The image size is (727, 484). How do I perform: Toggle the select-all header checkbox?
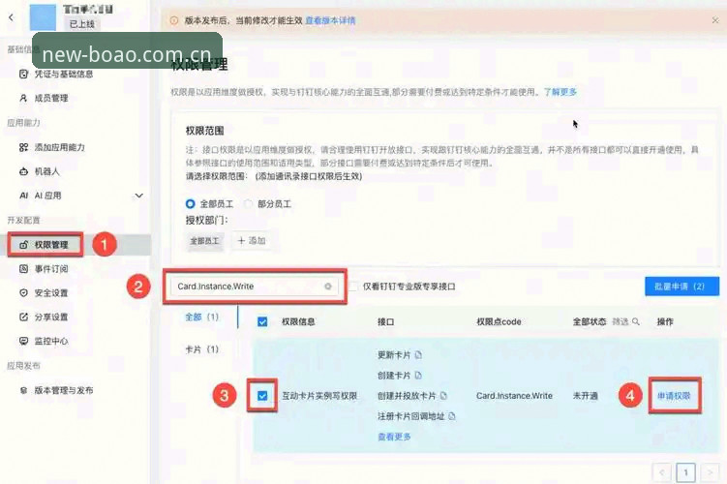click(x=262, y=321)
